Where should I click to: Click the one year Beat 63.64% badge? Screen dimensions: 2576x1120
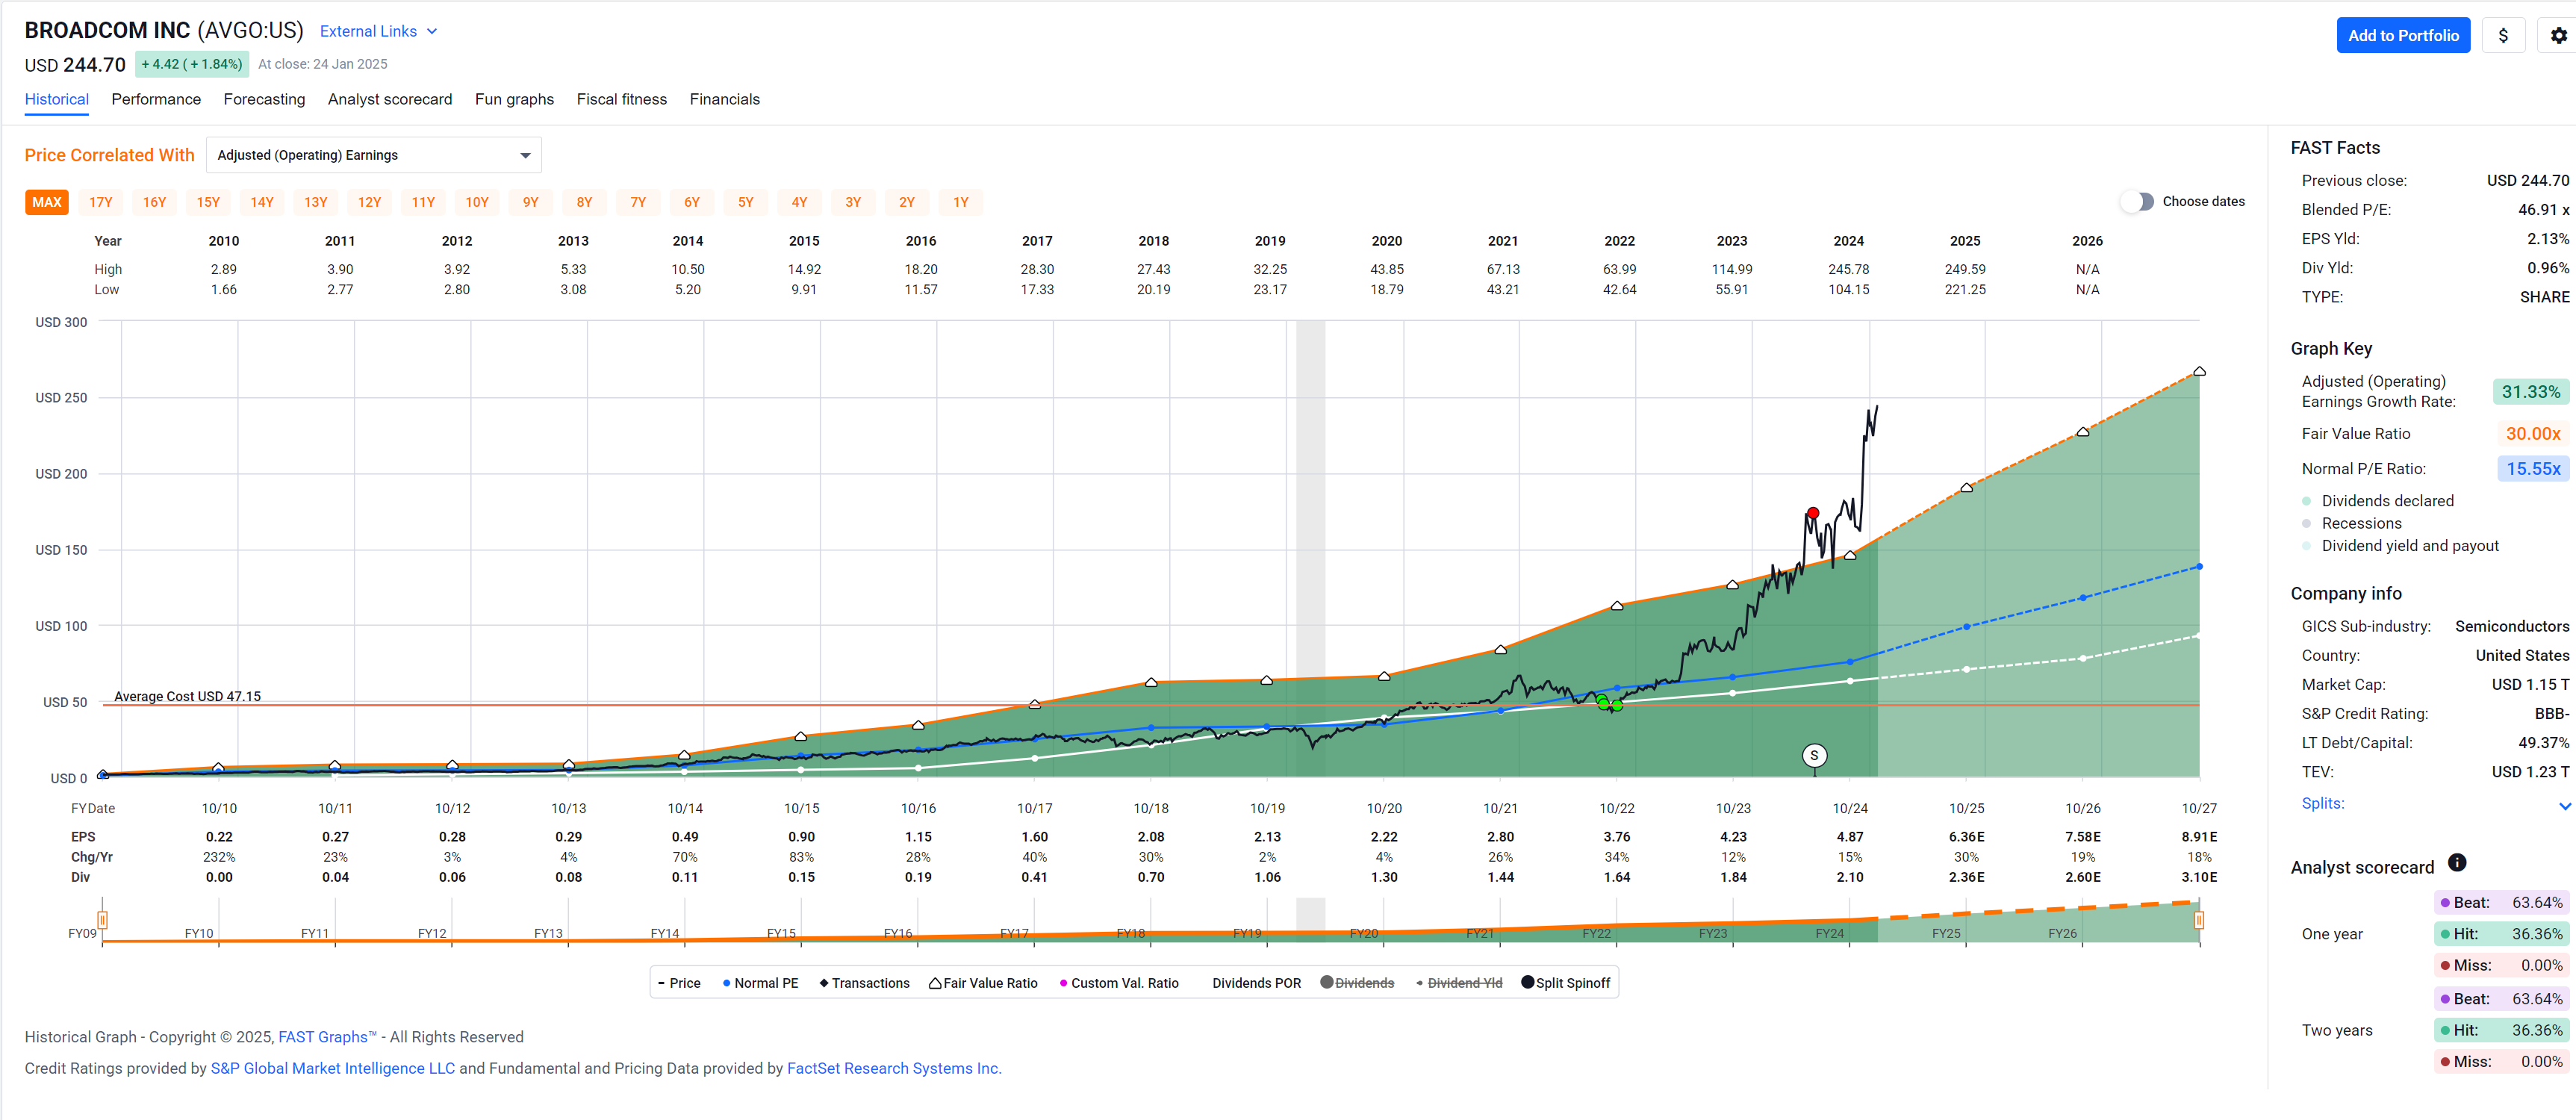click(x=2501, y=902)
